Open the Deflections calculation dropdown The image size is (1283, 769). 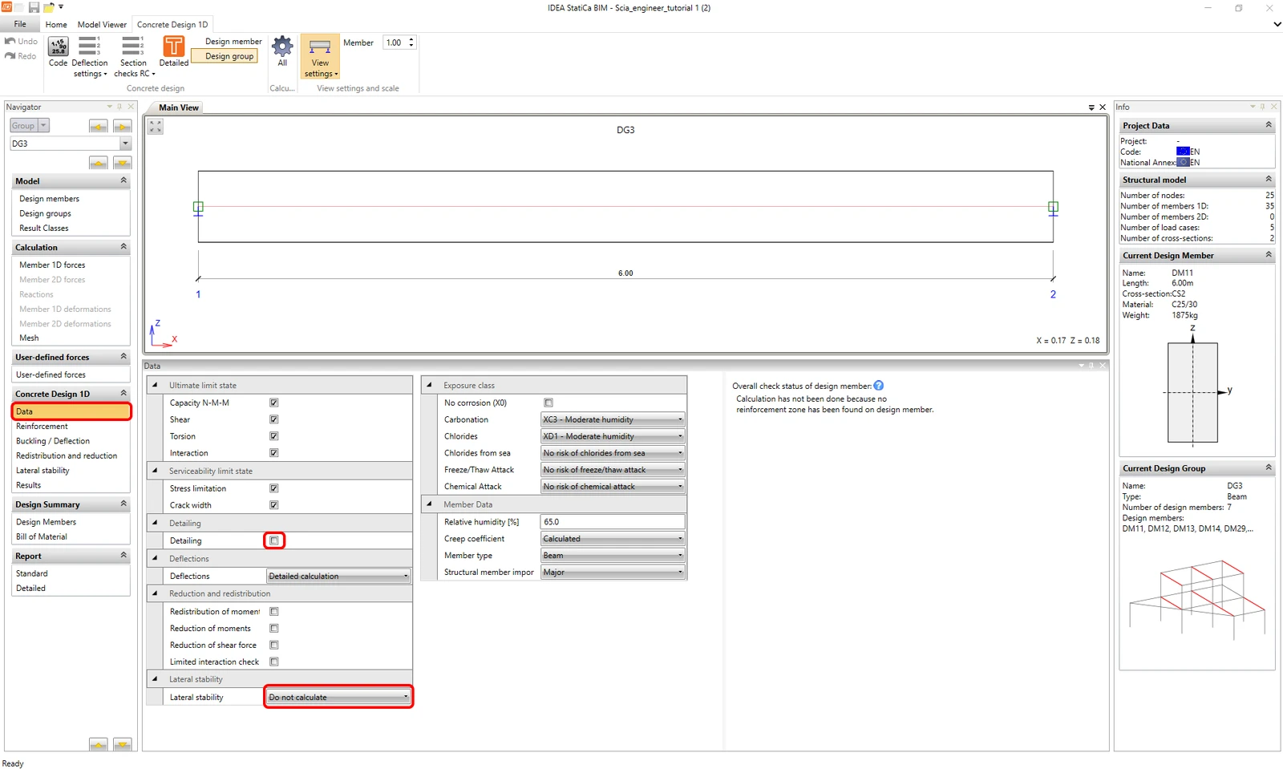pos(338,576)
